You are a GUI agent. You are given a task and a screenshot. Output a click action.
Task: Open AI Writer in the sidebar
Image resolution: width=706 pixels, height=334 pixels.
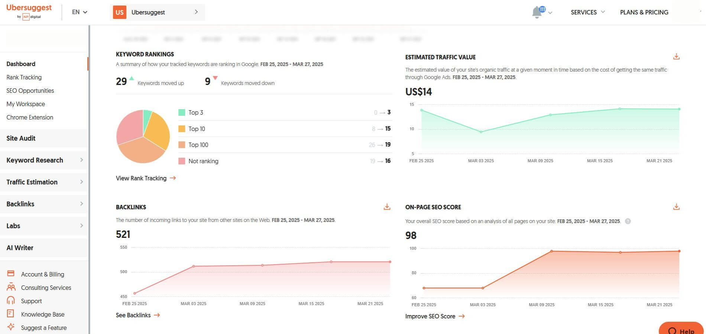tap(44, 248)
